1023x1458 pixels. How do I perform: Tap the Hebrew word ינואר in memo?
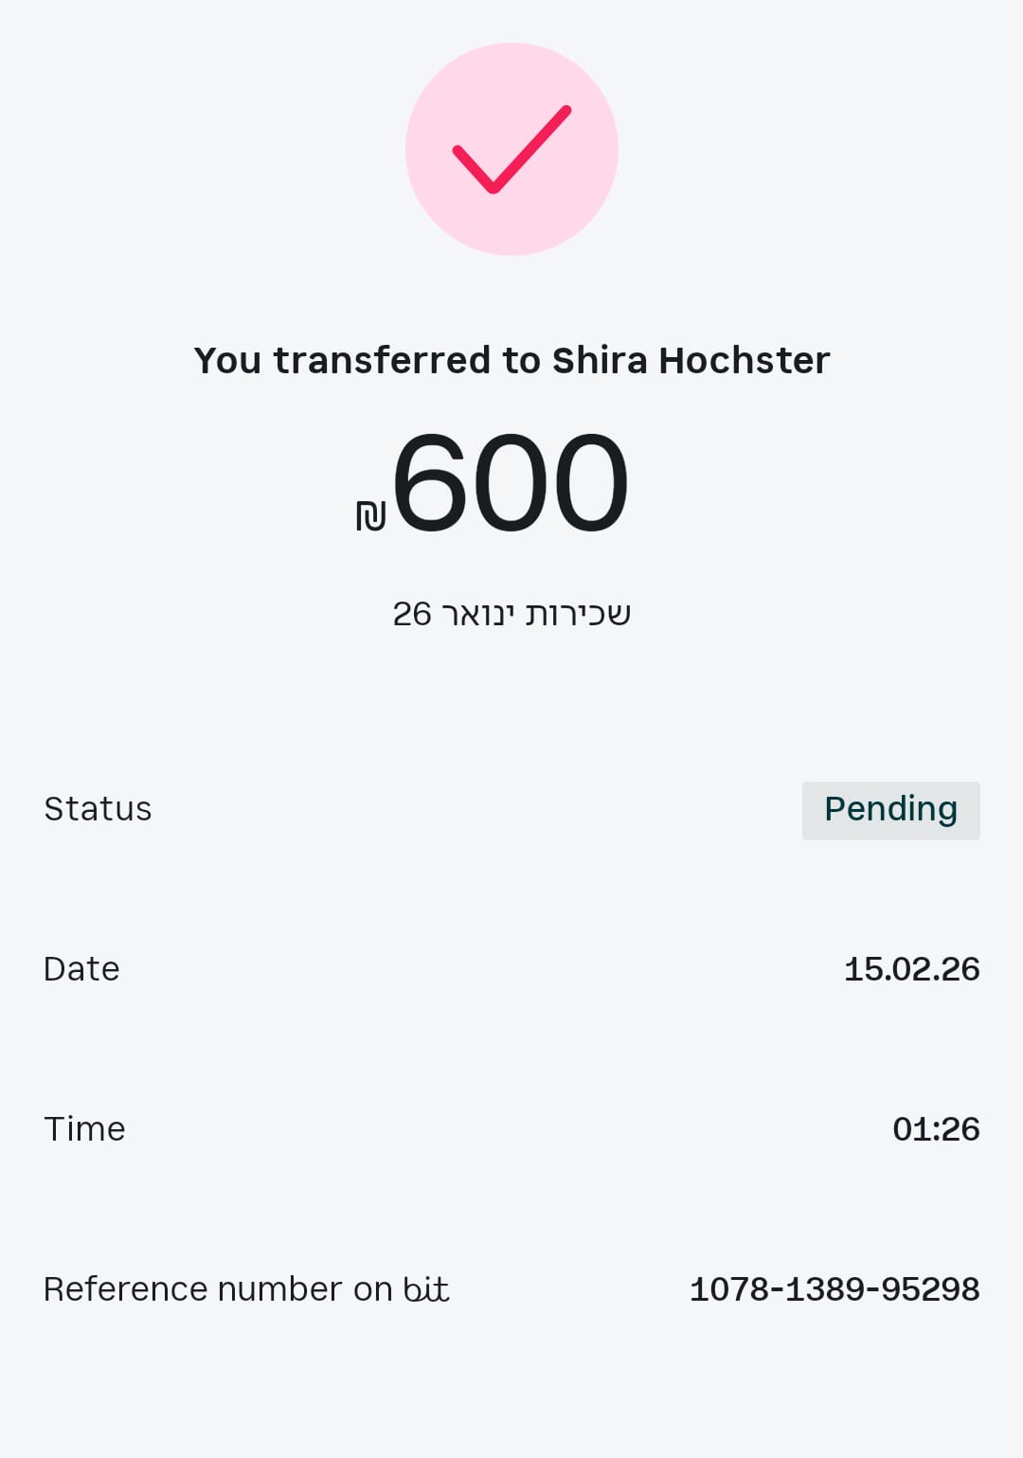[478, 614]
